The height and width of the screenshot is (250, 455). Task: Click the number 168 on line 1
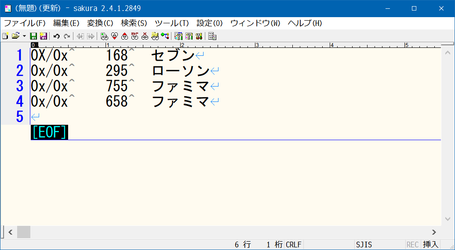pyautogui.click(x=116, y=55)
